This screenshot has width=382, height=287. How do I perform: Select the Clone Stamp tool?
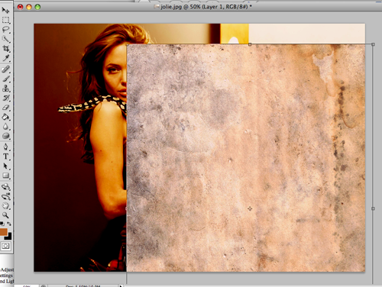5,89
